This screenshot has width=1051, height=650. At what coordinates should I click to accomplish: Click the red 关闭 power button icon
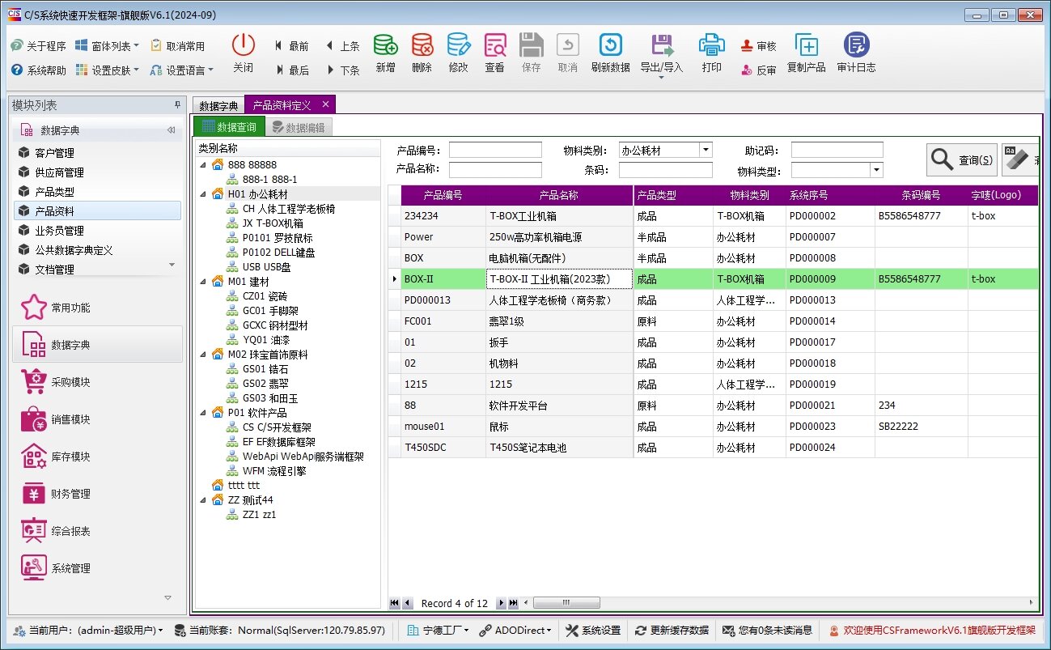243,46
